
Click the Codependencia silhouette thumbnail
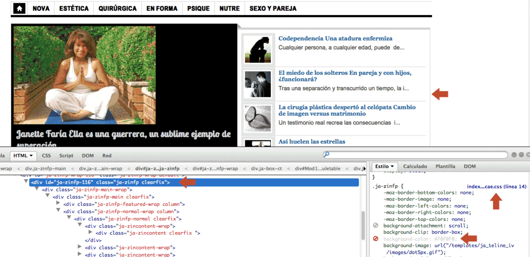258,49
